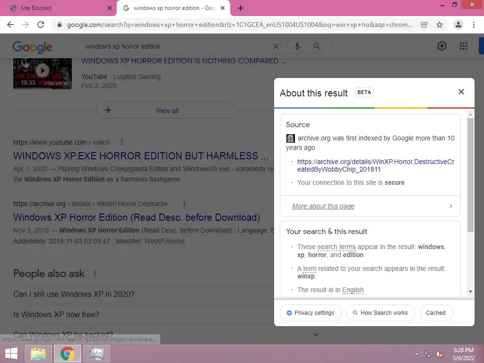This screenshot has width=484, height=363.
Task: Click the taskbar clock showing 5:28 PM
Action: tap(463, 354)
